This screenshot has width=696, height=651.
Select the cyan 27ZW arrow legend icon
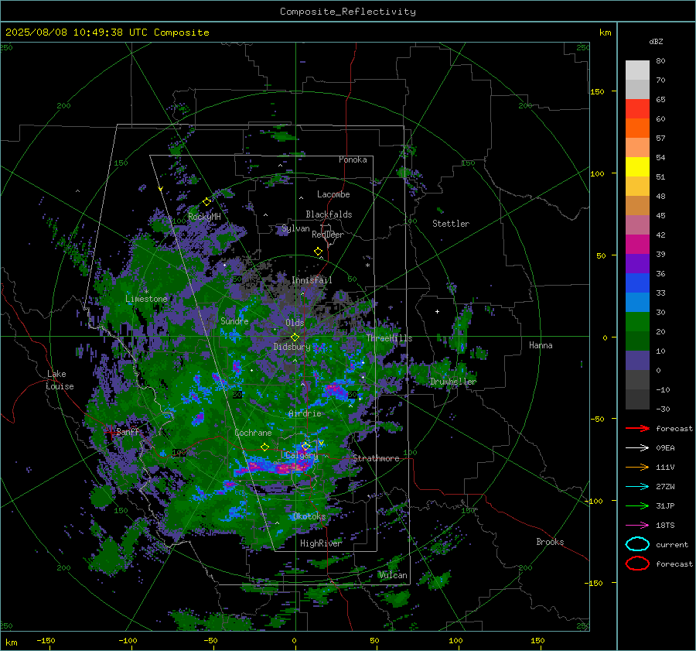(x=637, y=487)
